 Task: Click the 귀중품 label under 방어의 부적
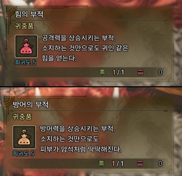[22, 117]
